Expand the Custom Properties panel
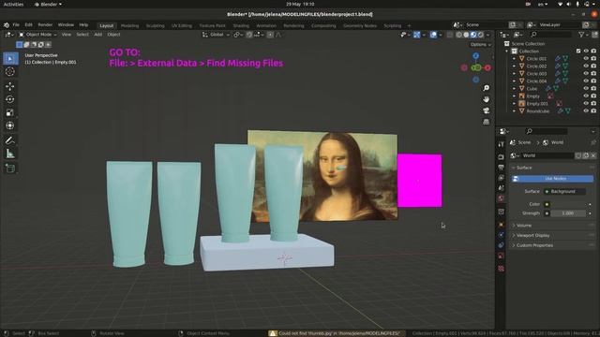This screenshot has width=600, height=337. point(552,245)
